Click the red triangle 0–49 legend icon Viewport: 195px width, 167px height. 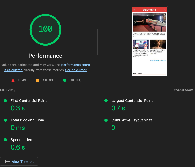13,80
